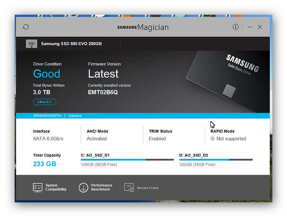This screenshot has height=217, width=287.
Task: Click the Samsung SSD product image
Action: [x=228, y=82]
